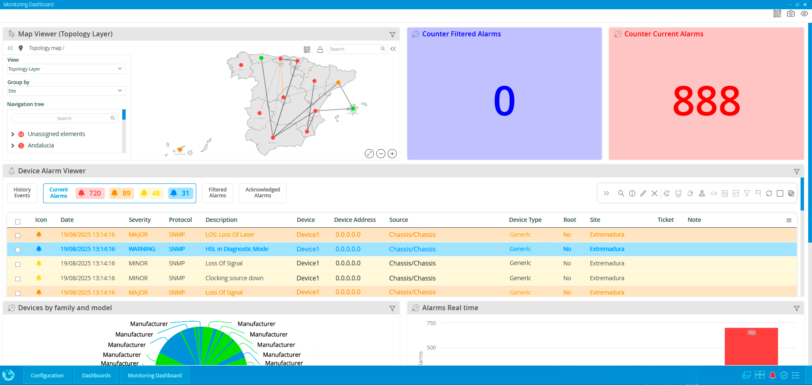
Task: Click the map Search input box
Action: [x=357, y=49]
